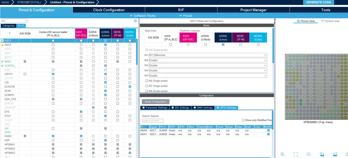
Task: Open the IN5 mode dropdown
Action: (208, 75)
